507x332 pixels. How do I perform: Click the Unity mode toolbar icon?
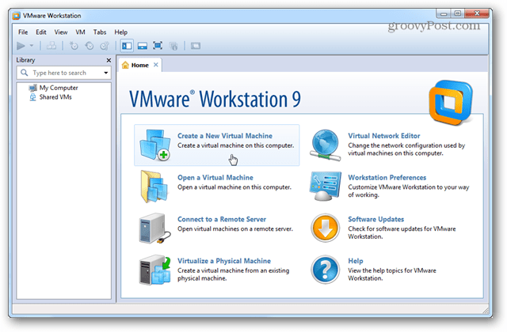click(x=173, y=46)
